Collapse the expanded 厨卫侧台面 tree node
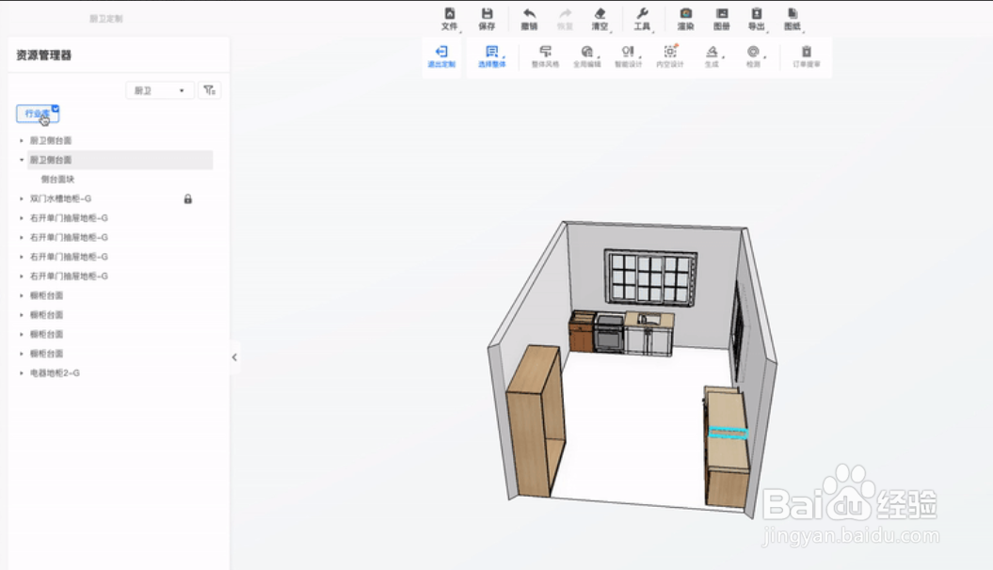 click(22, 160)
